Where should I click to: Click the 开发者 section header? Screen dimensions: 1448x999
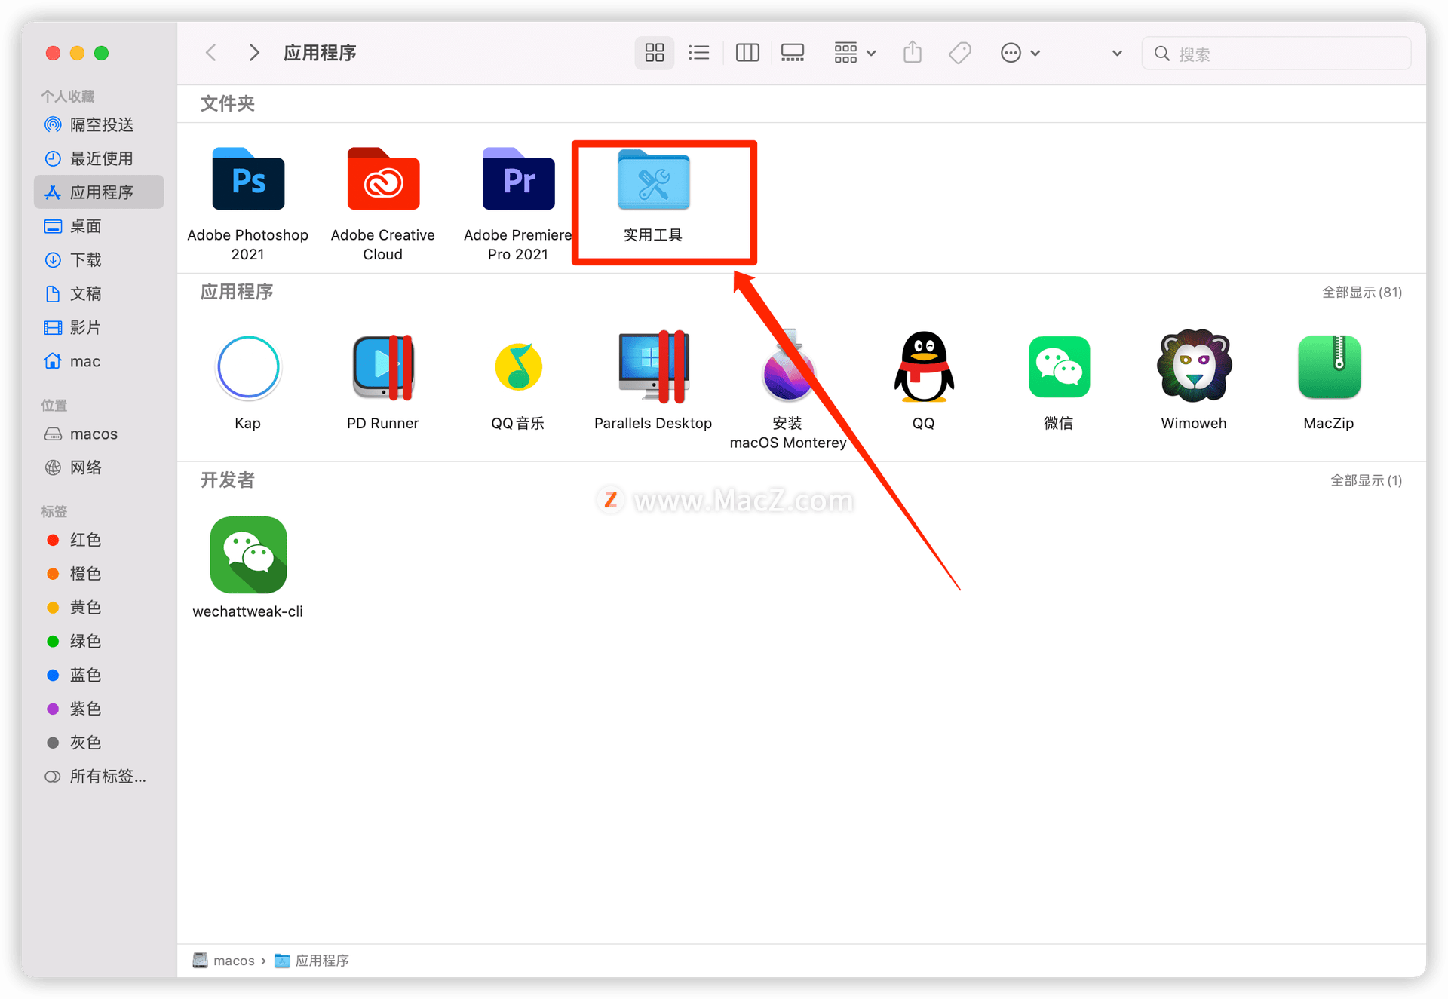(x=228, y=480)
